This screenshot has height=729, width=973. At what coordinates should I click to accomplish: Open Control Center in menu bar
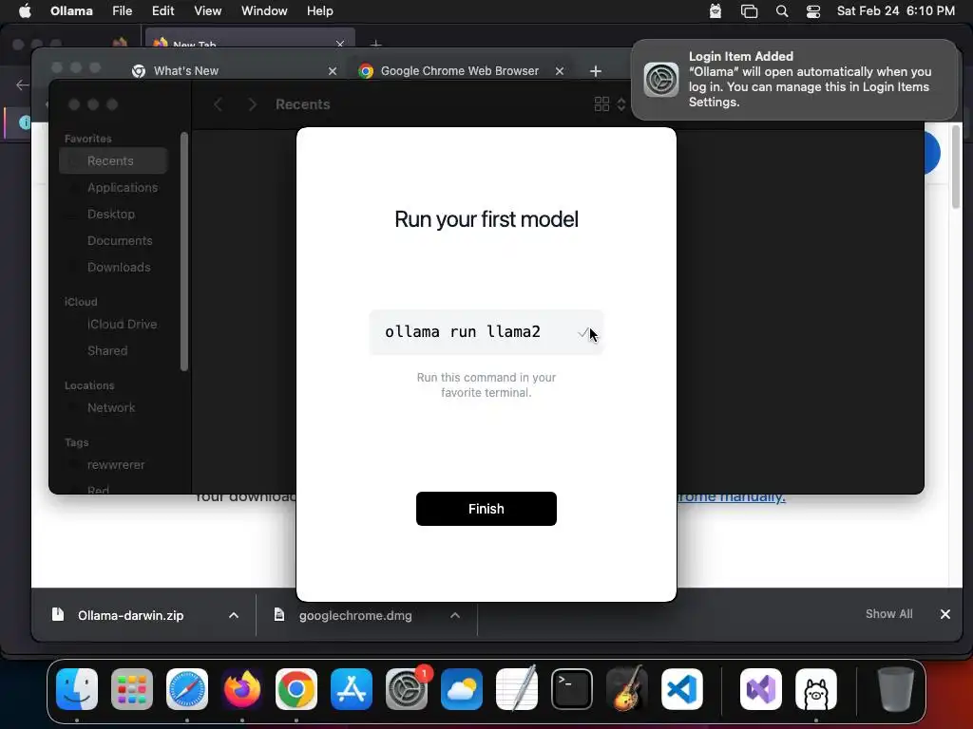click(x=813, y=11)
